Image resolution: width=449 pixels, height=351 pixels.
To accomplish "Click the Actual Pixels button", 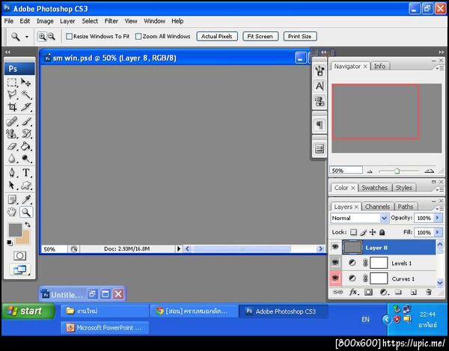I will point(217,37).
